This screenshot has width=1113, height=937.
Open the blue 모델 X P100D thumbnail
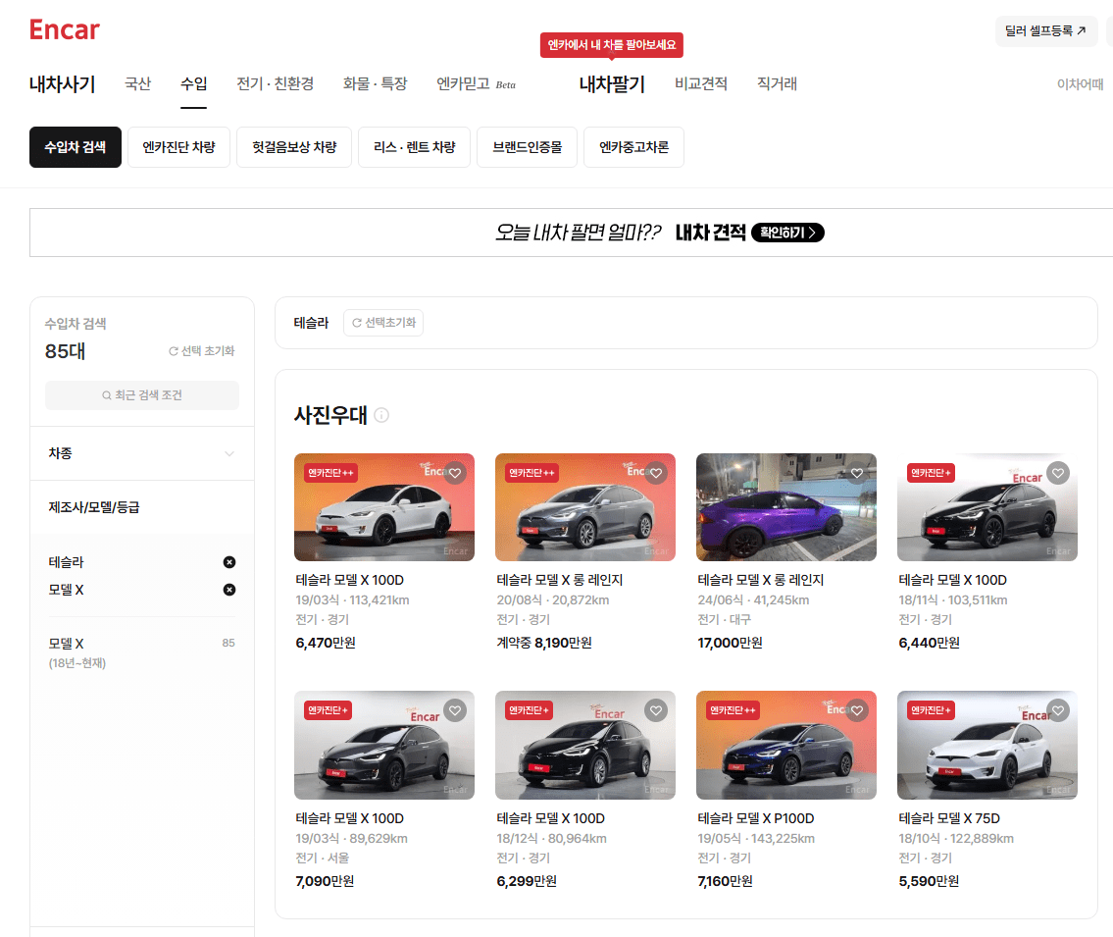click(786, 746)
